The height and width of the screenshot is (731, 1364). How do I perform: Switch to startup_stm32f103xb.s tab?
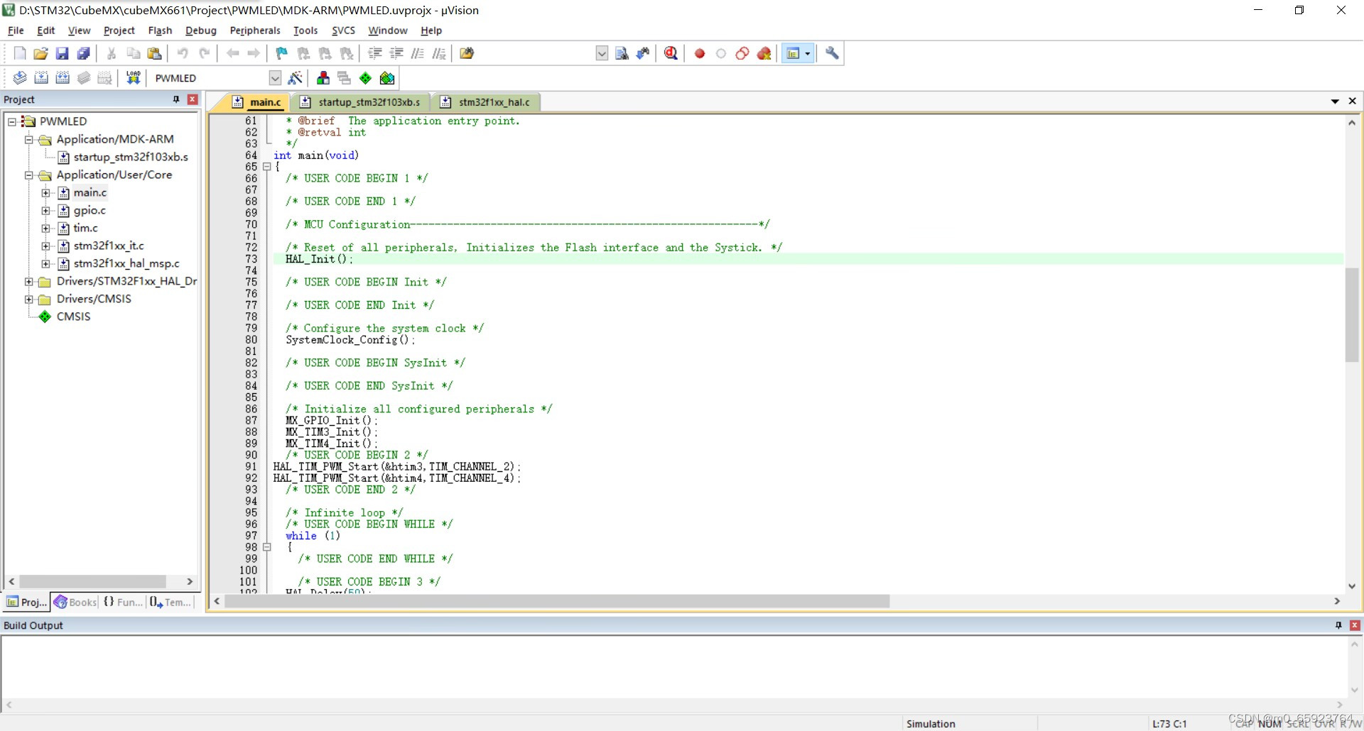(x=361, y=102)
